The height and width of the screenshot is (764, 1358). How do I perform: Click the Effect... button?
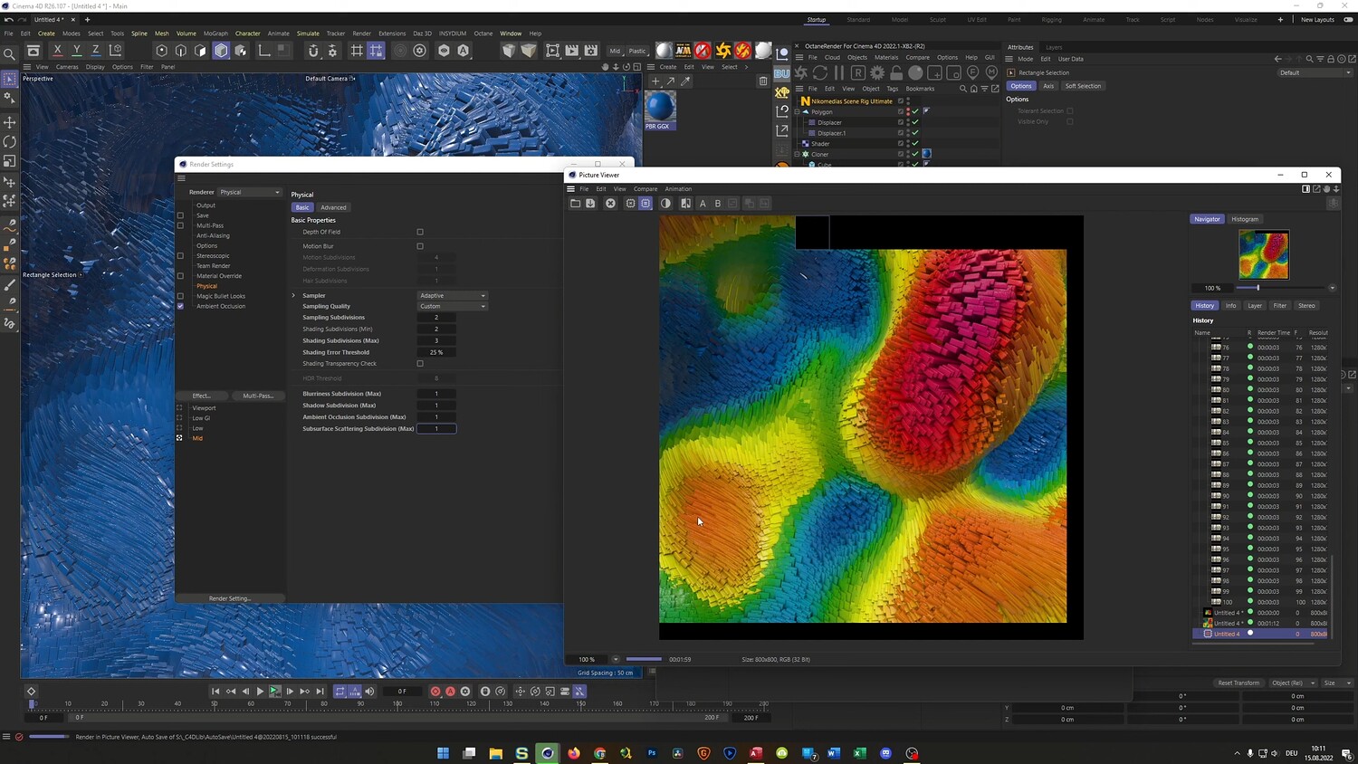[x=201, y=396]
